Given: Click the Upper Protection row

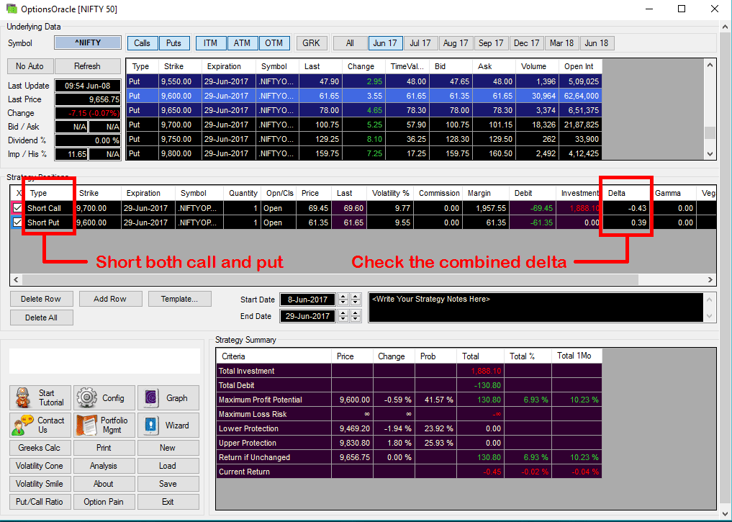Looking at the screenshot, I should tap(409, 443).
